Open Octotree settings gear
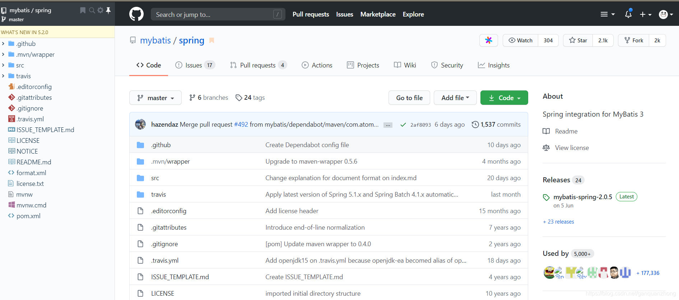Screen dimensions: 679x300 [x=101, y=10]
